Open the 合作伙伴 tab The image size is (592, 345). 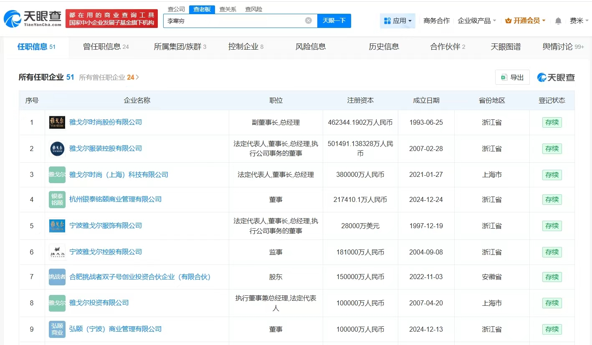click(x=448, y=47)
